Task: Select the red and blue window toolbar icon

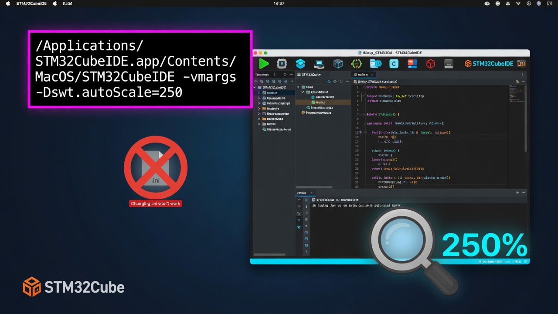Action: [x=412, y=64]
